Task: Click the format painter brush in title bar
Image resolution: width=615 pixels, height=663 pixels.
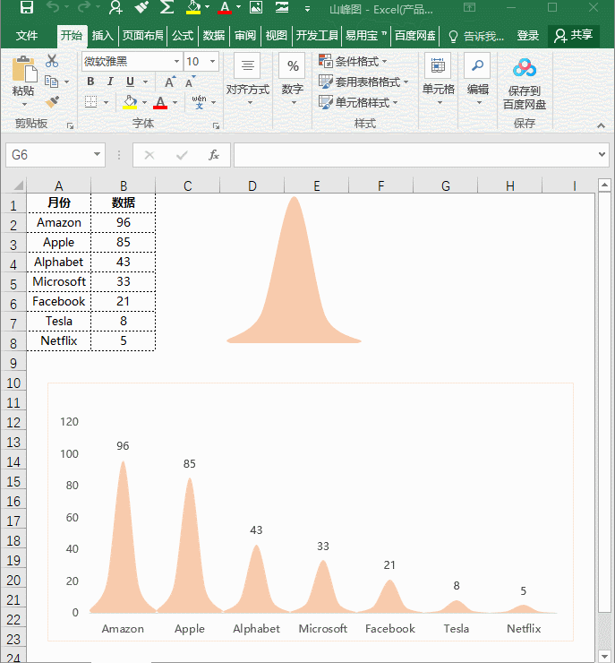Action: coord(141,7)
